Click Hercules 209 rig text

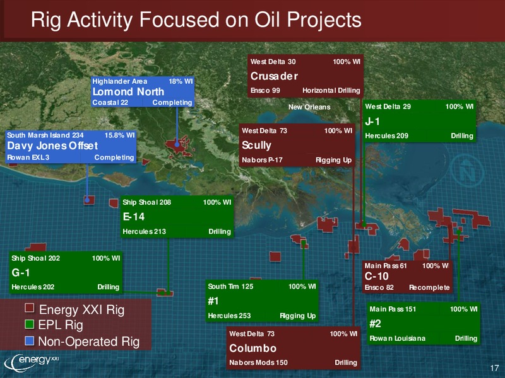386,135
